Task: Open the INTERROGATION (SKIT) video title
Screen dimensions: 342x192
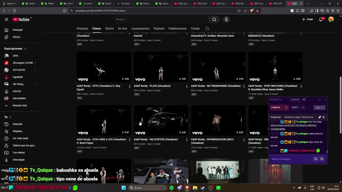Action: pos(212,141)
